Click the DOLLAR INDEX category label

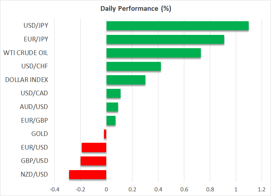pos(27,80)
